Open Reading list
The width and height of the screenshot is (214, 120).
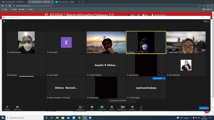point(207,9)
